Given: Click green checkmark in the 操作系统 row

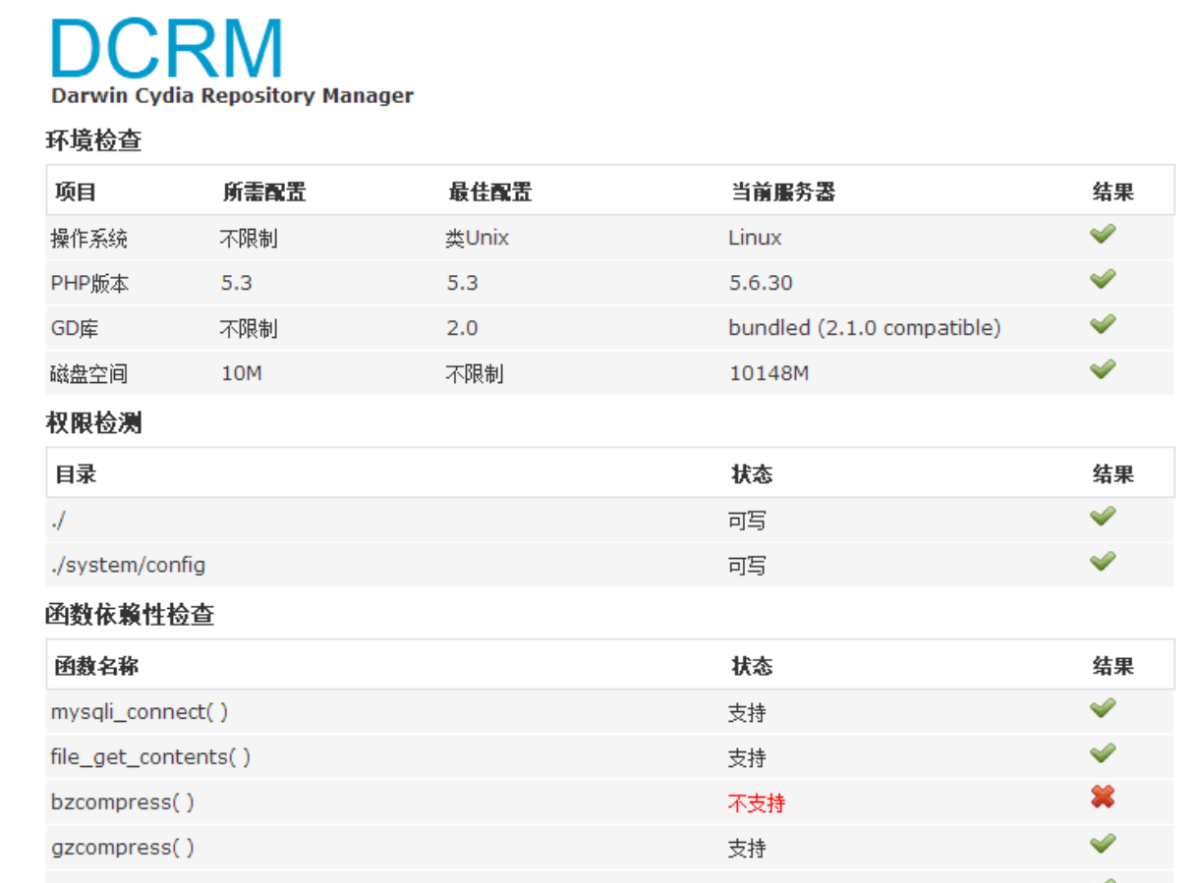Looking at the screenshot, I should pyautogui.click(x=1103, y=235).
